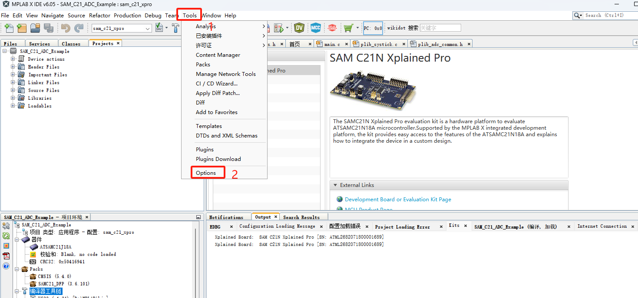
Task: Collapse the SAM_C21_ADC_Example project root node
Action: (x=5, y=51)
